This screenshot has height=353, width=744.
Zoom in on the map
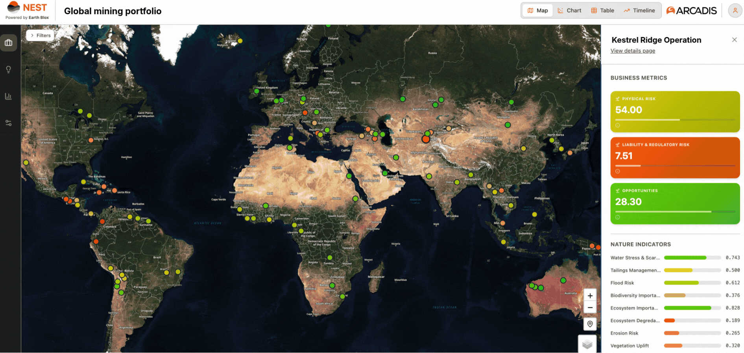[590, 296]
